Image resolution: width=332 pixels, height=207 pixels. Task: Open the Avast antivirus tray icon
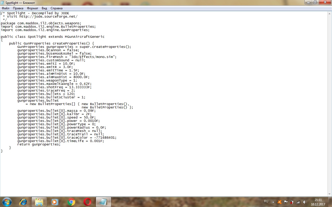coord(279,202)
